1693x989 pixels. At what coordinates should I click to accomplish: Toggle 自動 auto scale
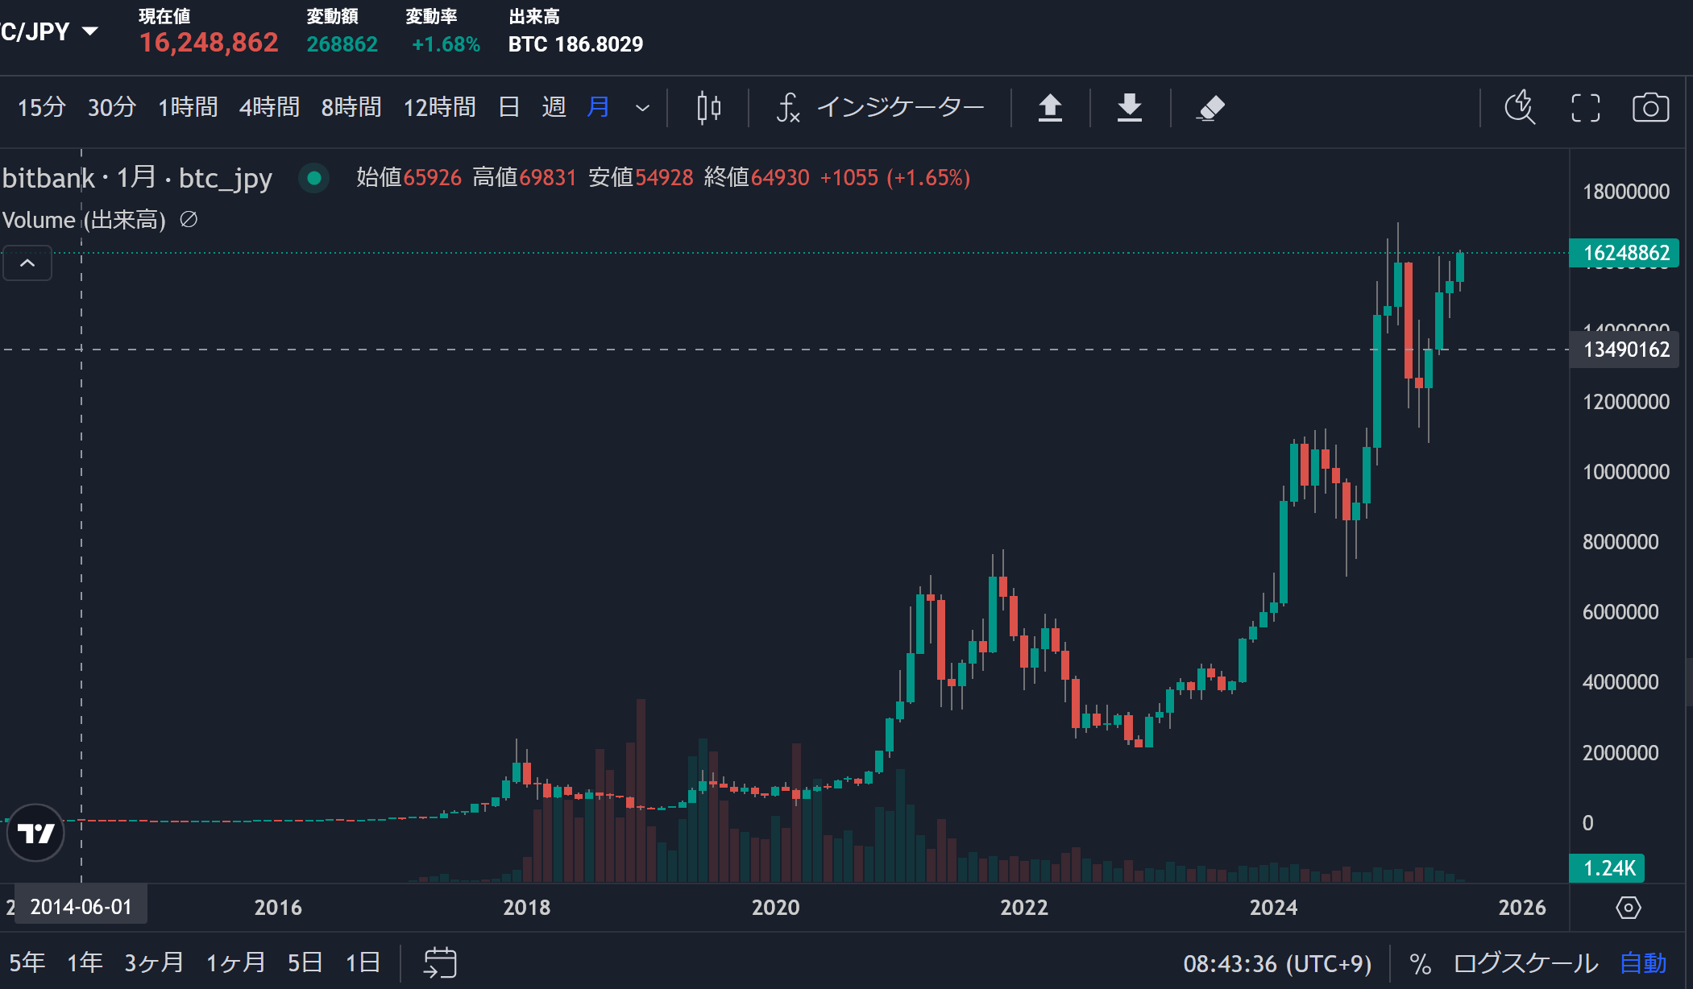point(1643,963)
